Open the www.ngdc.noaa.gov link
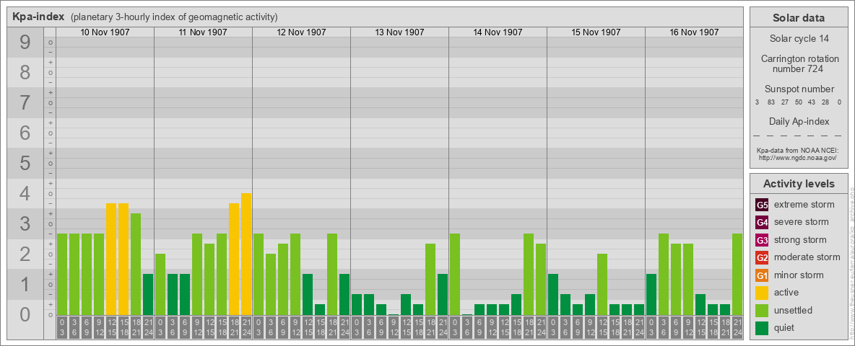 (x=799, y=157)
